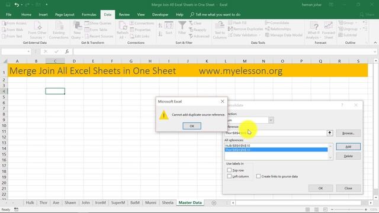Open the Sheela sheet tab
The image size is (379, 213).
pos(168,202)
